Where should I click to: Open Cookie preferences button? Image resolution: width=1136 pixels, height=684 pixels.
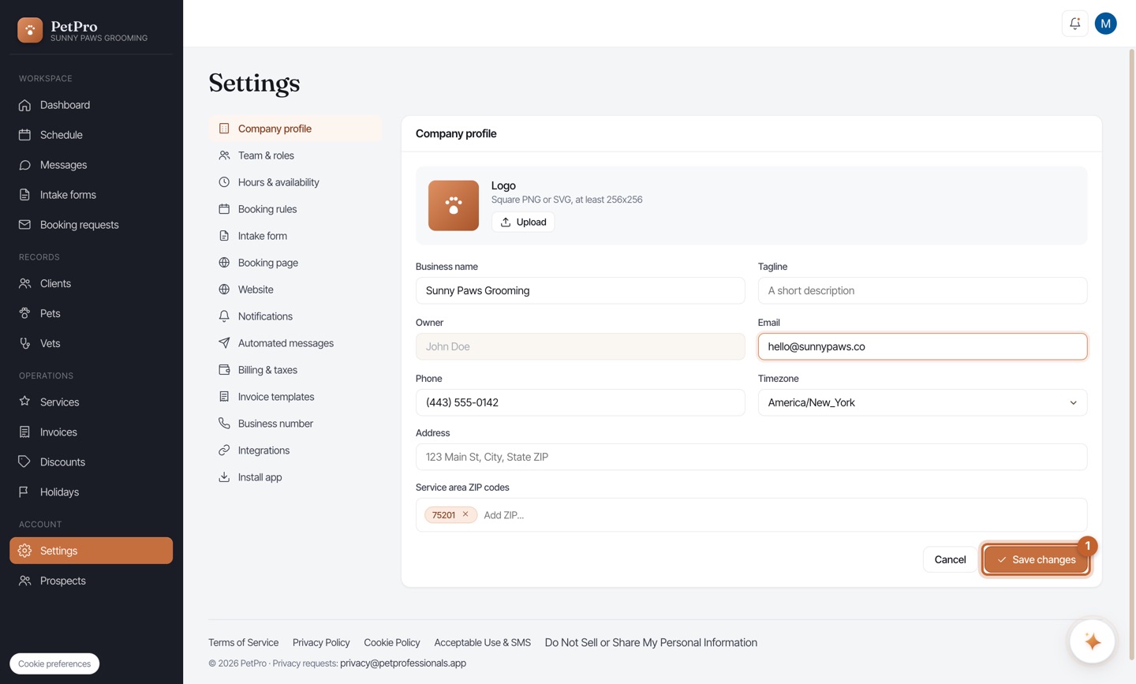pyautogui.click(x=54, y=663)
